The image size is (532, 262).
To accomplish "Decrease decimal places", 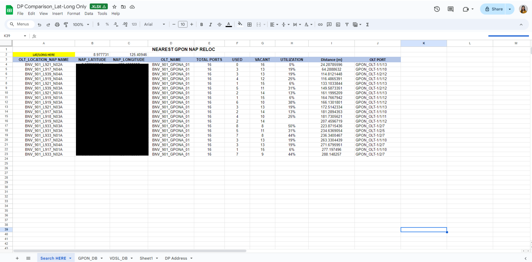I will 116,24.
